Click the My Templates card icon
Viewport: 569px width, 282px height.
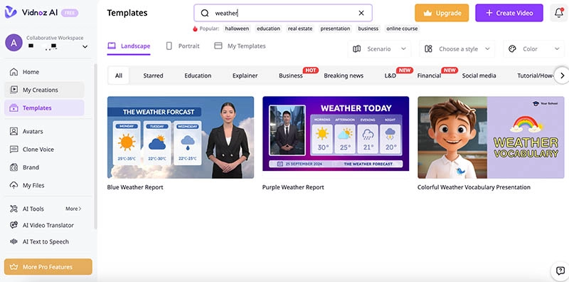[x=218, y=46]
